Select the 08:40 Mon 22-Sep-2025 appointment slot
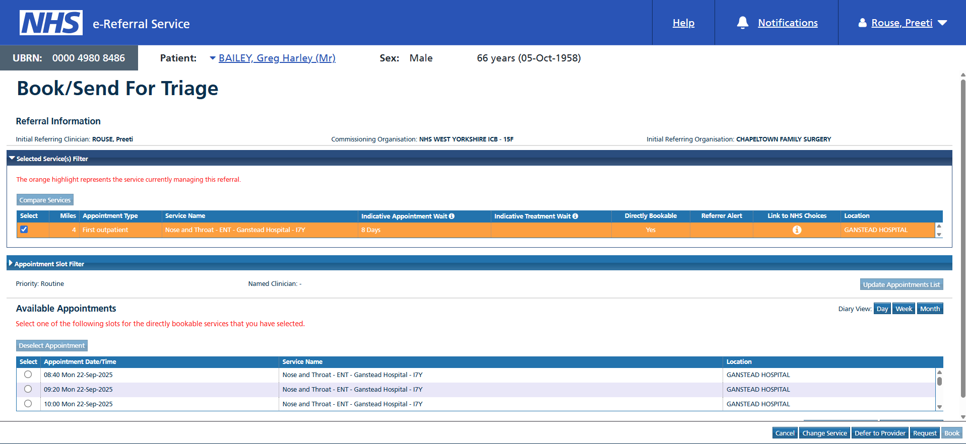This screenshot has width=966, height=444. (28, 375)
